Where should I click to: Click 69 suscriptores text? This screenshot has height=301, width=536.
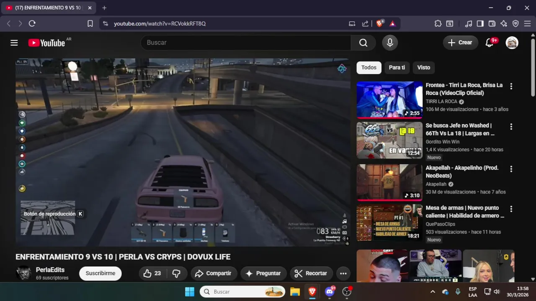52,278
